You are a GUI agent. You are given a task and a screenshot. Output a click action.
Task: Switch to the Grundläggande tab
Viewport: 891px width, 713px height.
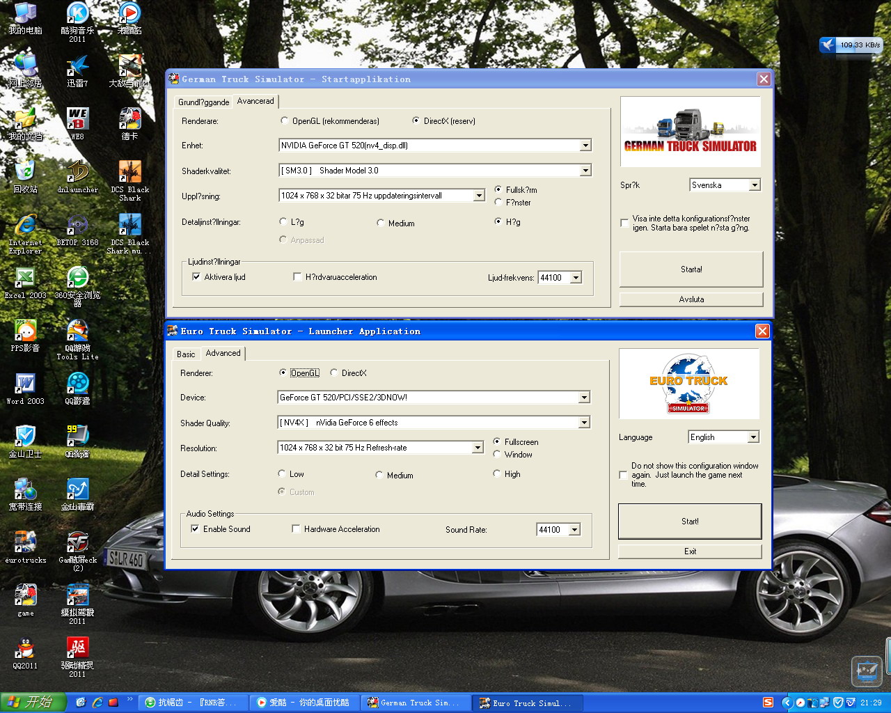[203, 102]
